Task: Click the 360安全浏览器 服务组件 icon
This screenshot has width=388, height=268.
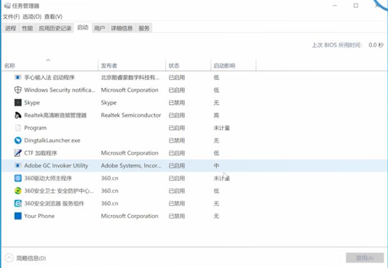Action: [x=18, y=203]
